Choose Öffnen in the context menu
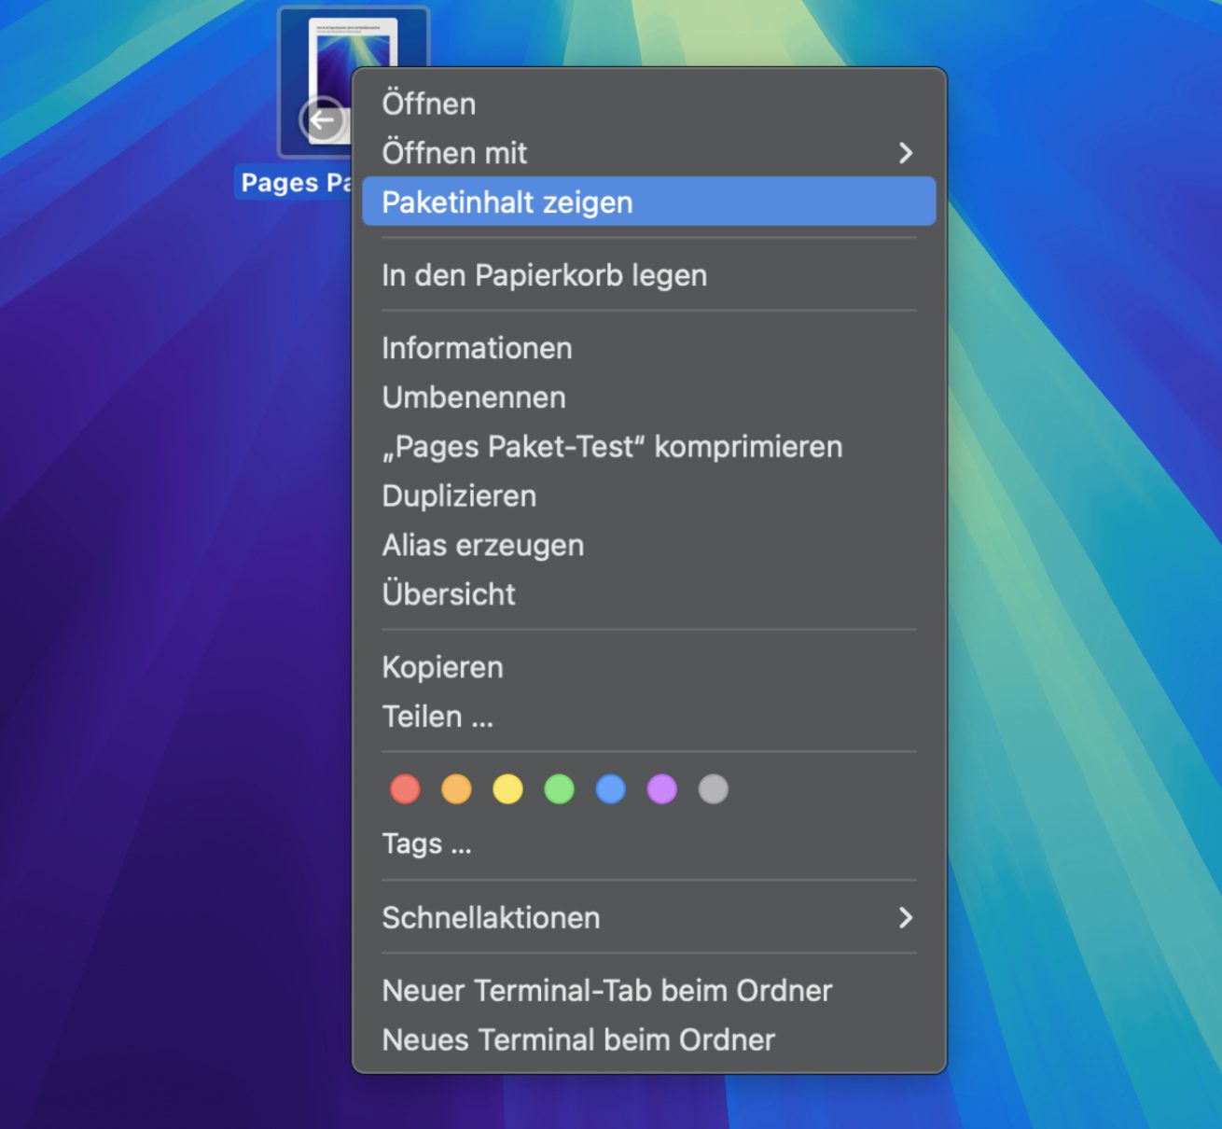The image size is (1222, 1129). click(429, 104)
